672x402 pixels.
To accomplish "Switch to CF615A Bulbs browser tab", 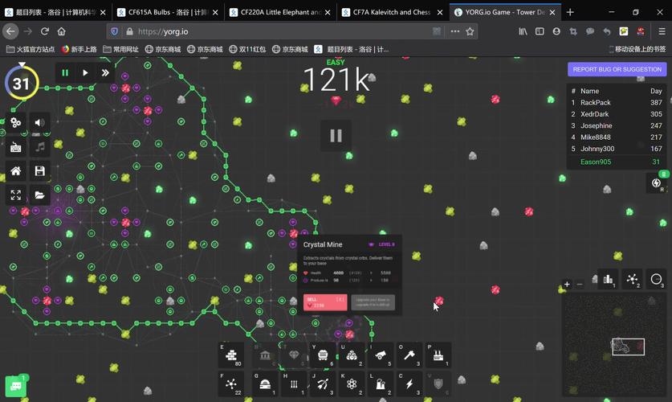I will [x=168, y=12].
